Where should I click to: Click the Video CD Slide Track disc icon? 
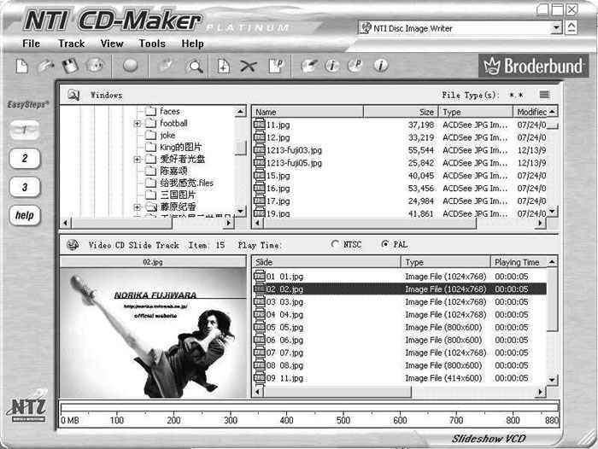click(x=72, y=245)
